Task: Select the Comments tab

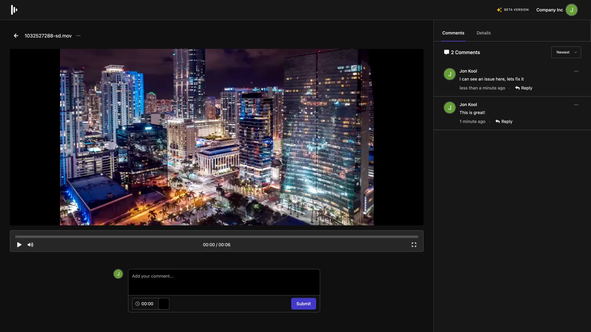Action: (453, 32)
